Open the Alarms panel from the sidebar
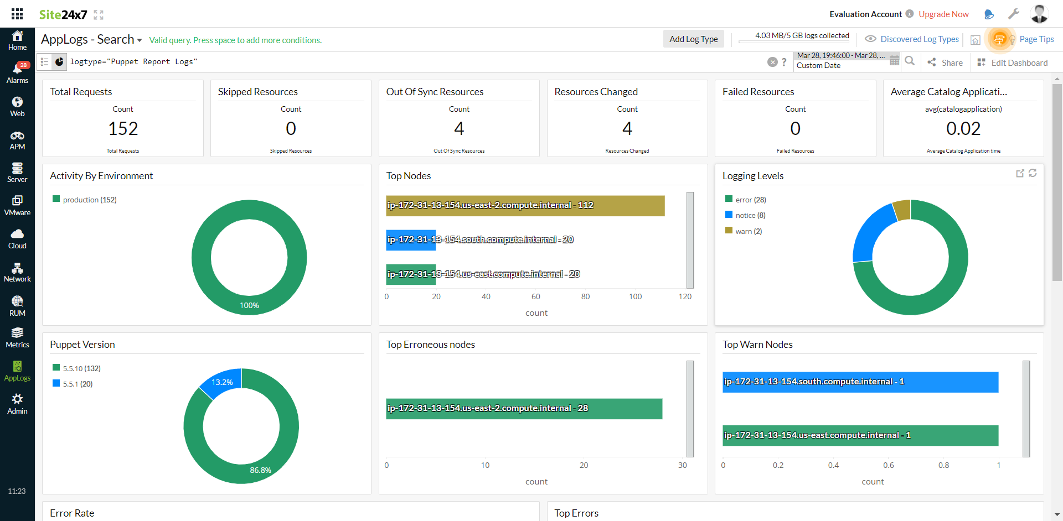Viewport: 1063px width, 521px height. pyautogui.click(x=17, y=72)
